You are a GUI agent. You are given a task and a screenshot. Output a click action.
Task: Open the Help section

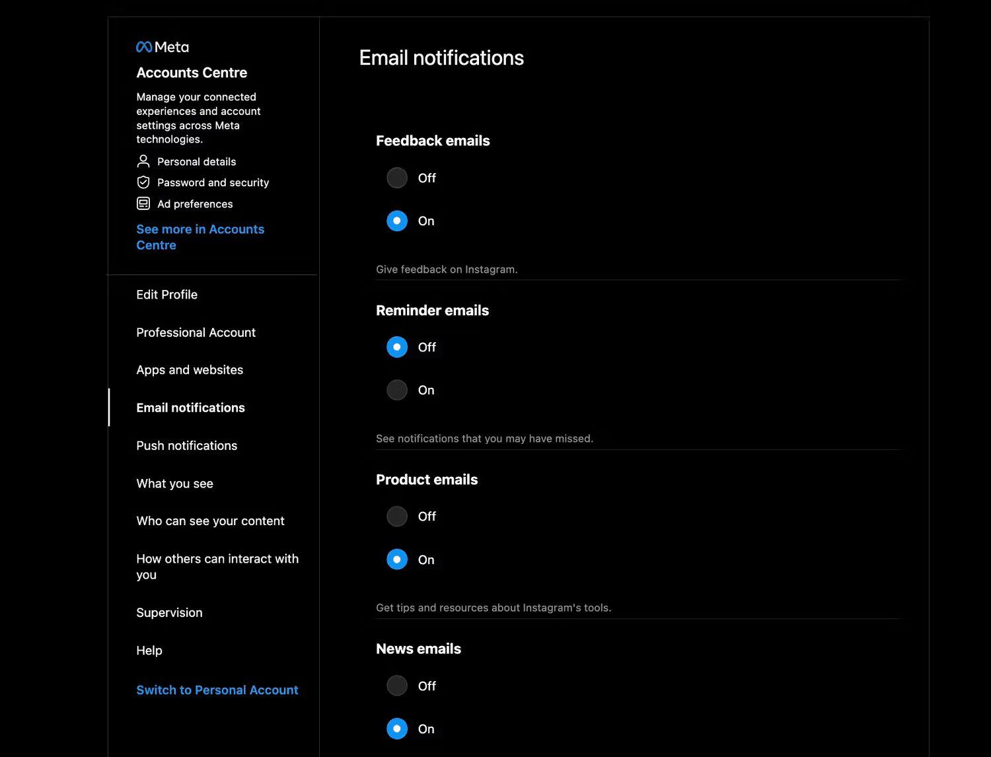point(149,650)
